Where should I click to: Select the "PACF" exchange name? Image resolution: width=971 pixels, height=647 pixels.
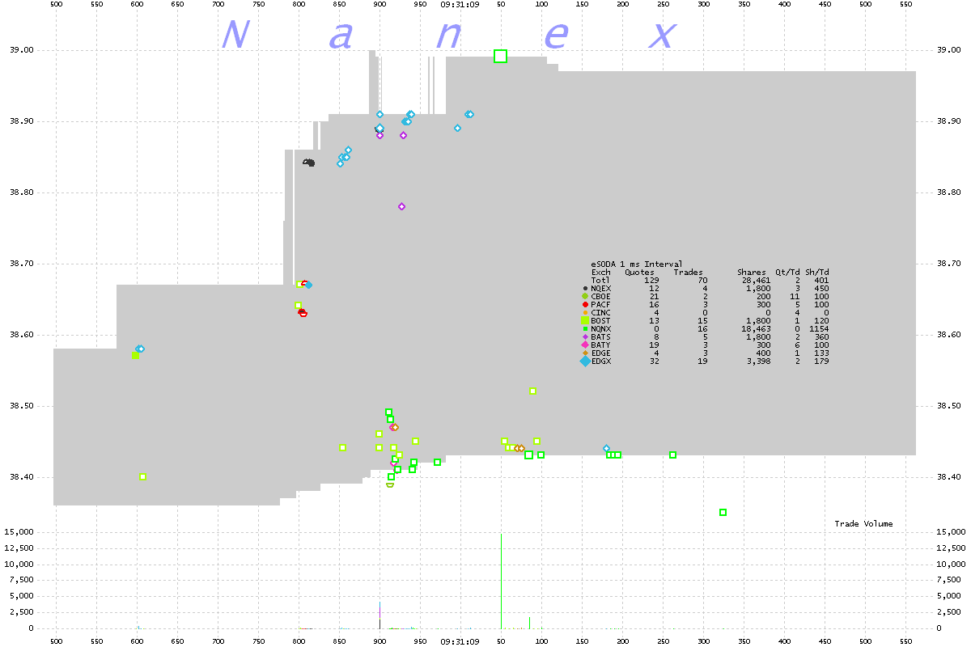pos(601,304)
